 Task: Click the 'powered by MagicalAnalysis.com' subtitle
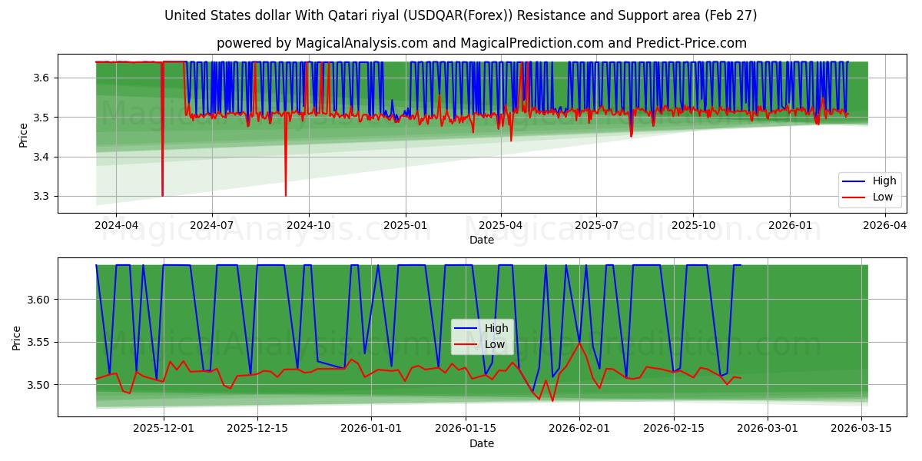(482, 43)
